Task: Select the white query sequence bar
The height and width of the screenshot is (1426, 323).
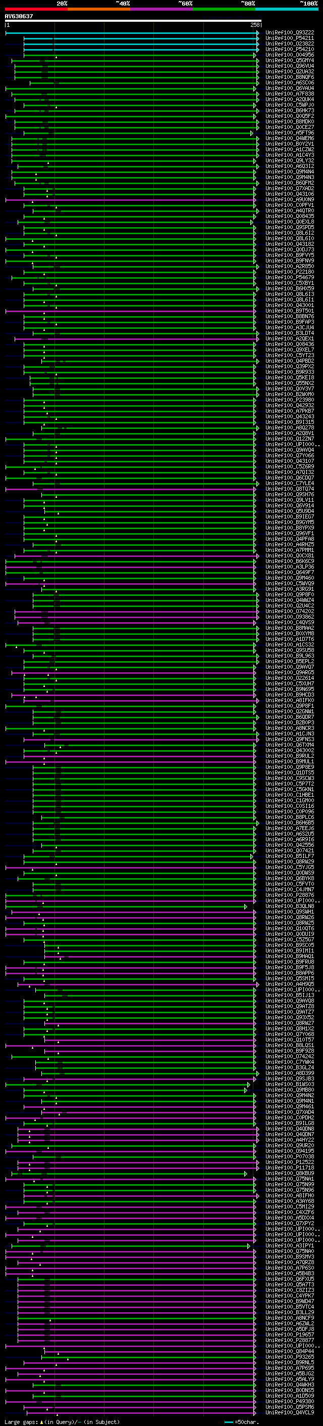Action: tap(133, 21)
